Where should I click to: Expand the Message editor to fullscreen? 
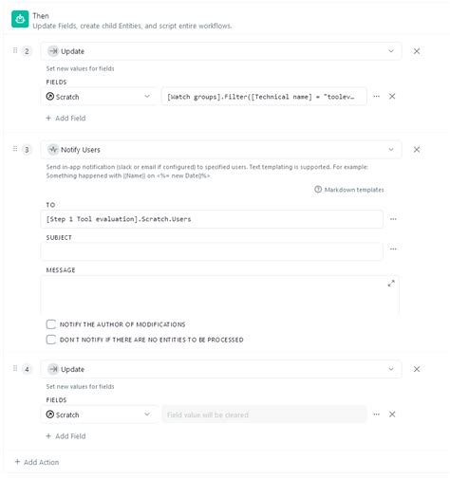[x=391, y=284]
